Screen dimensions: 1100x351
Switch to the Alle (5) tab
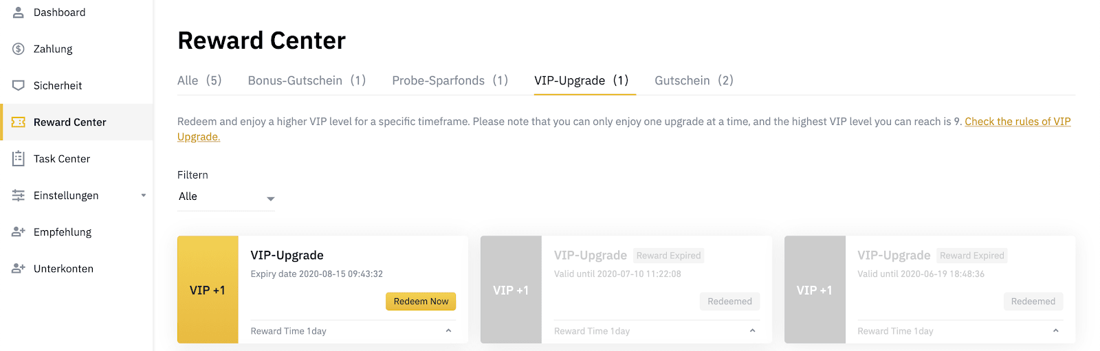pyautogui.click(x=199, y=80)
